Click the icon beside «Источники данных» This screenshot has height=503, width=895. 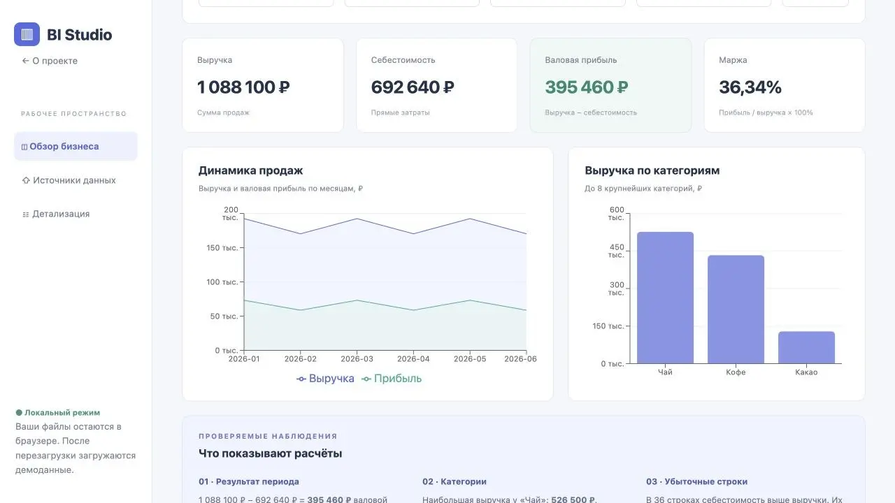click(x=26, y=180)
